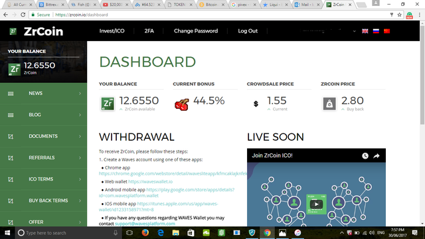Click the browser address bar URL

[81, 15]
